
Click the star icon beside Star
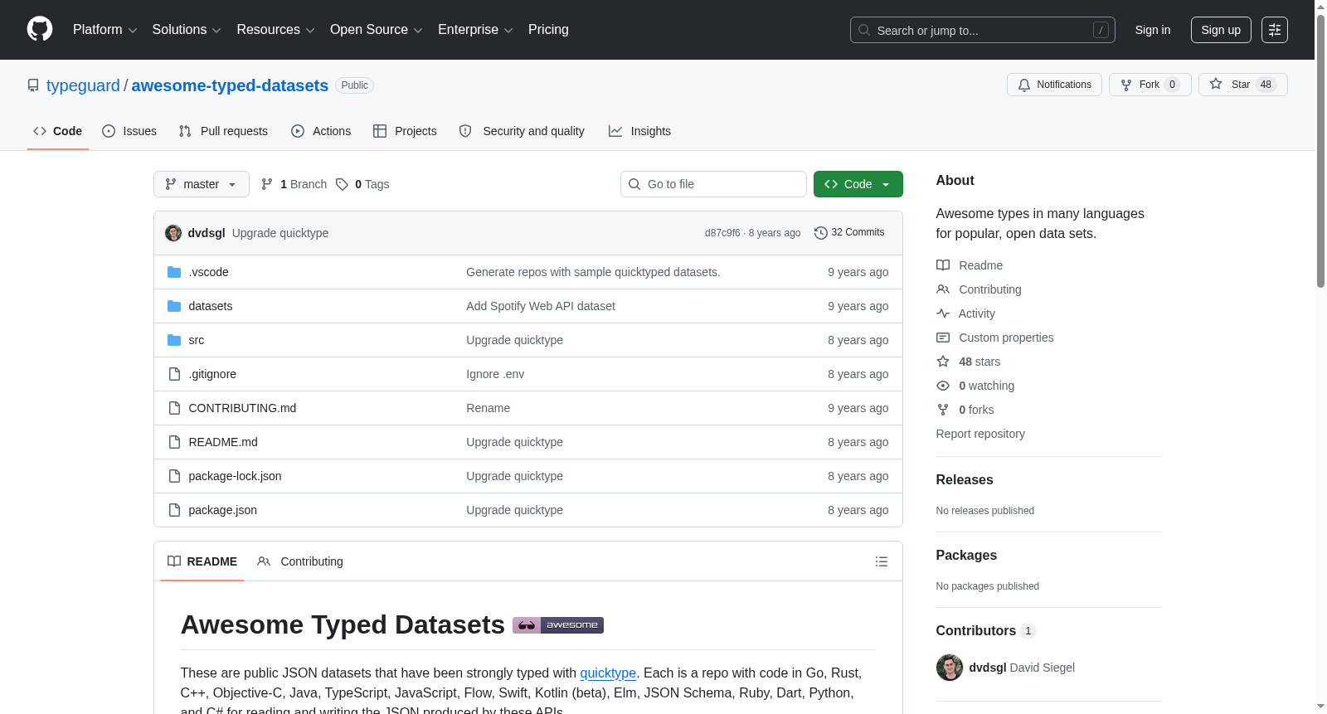[1216, 84]
